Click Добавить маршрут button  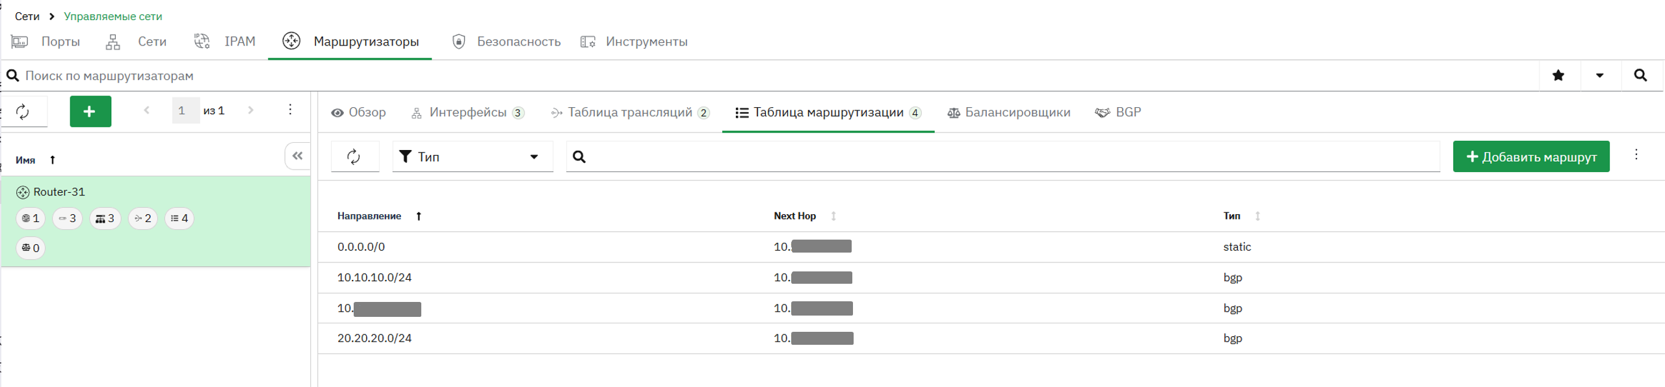point(1531,156)
